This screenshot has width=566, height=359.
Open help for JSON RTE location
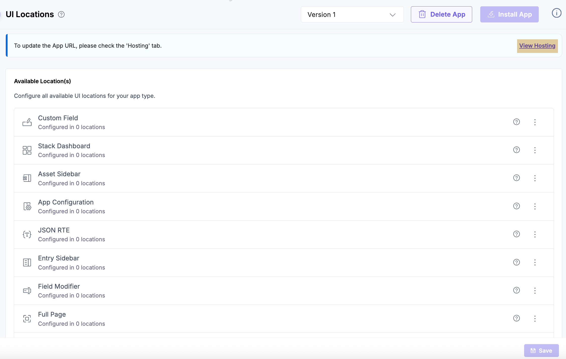(x=516, y=234)
